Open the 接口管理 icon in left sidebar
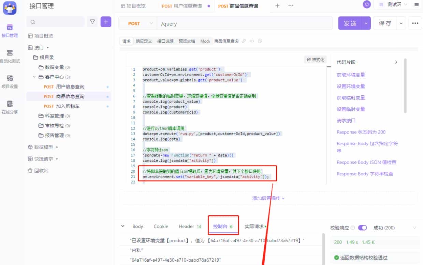Viewport: 423px width, 265px height. (x=10, y=30)
